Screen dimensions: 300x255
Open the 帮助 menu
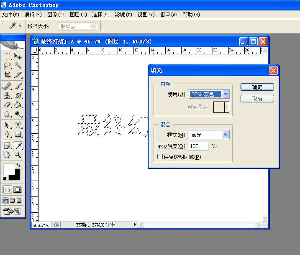pyautogui.click(x=191, y=15)
